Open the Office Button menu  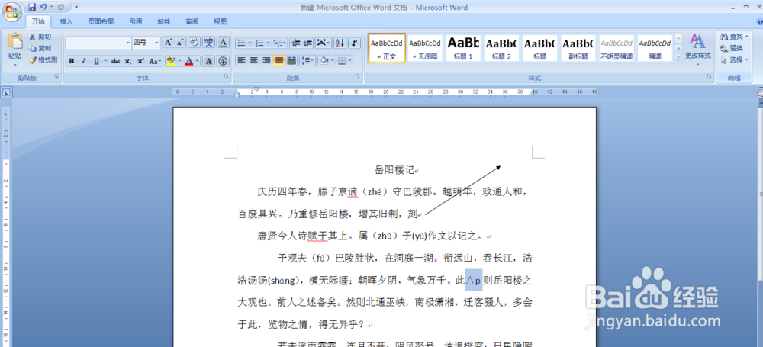(x=13, y=11)
